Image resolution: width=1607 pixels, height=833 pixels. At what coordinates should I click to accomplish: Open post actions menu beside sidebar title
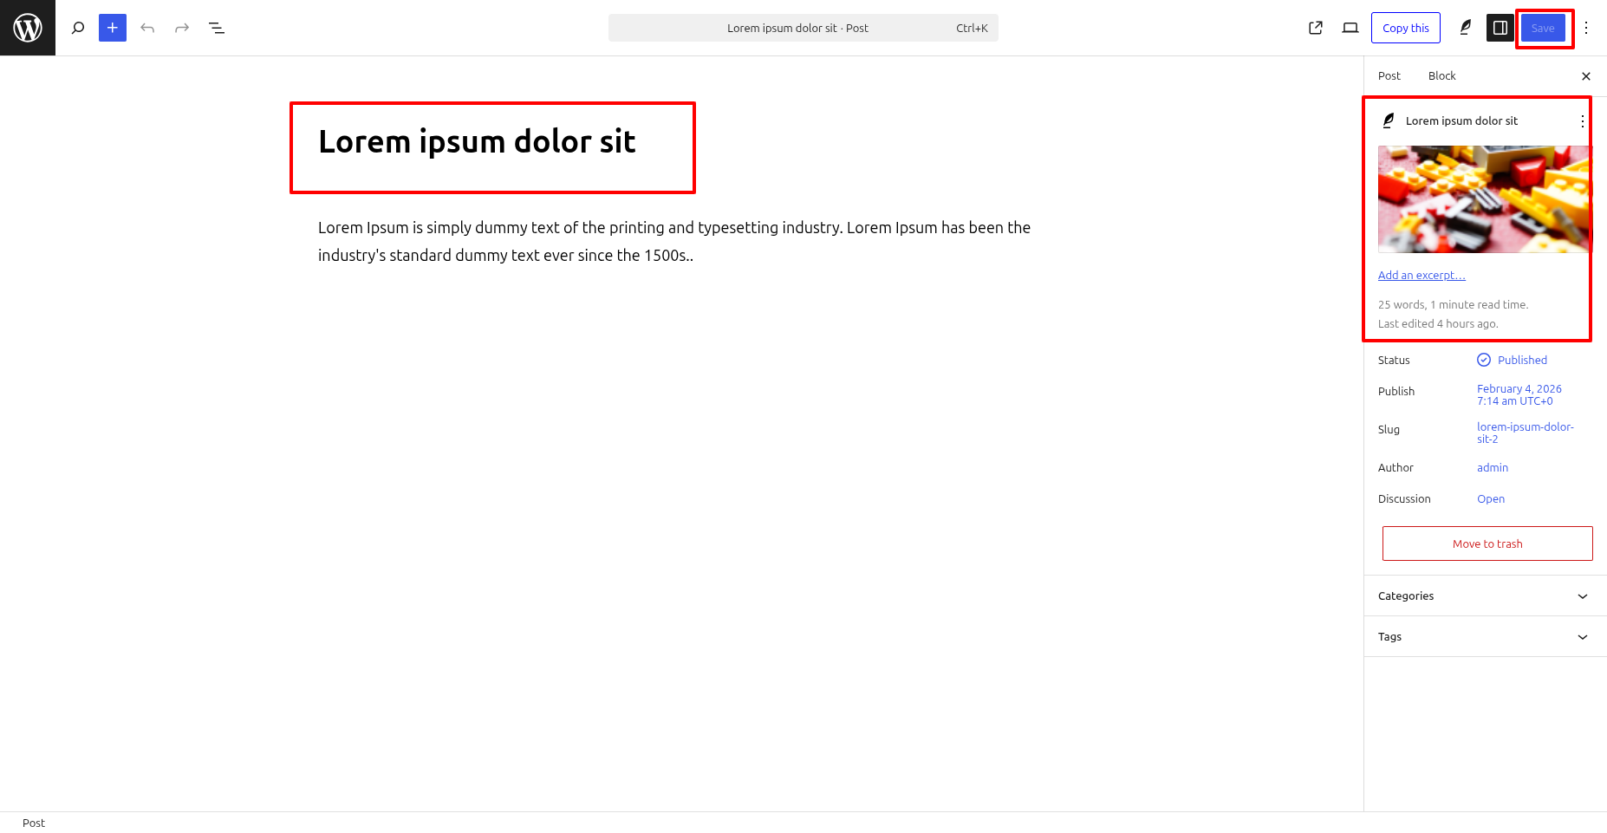(1582, 121)
